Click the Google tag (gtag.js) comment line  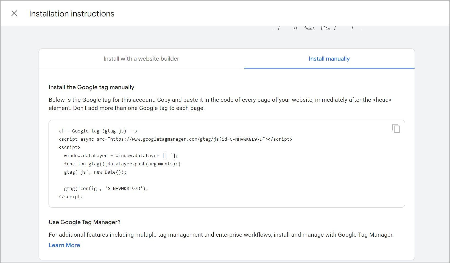[98, 131]
